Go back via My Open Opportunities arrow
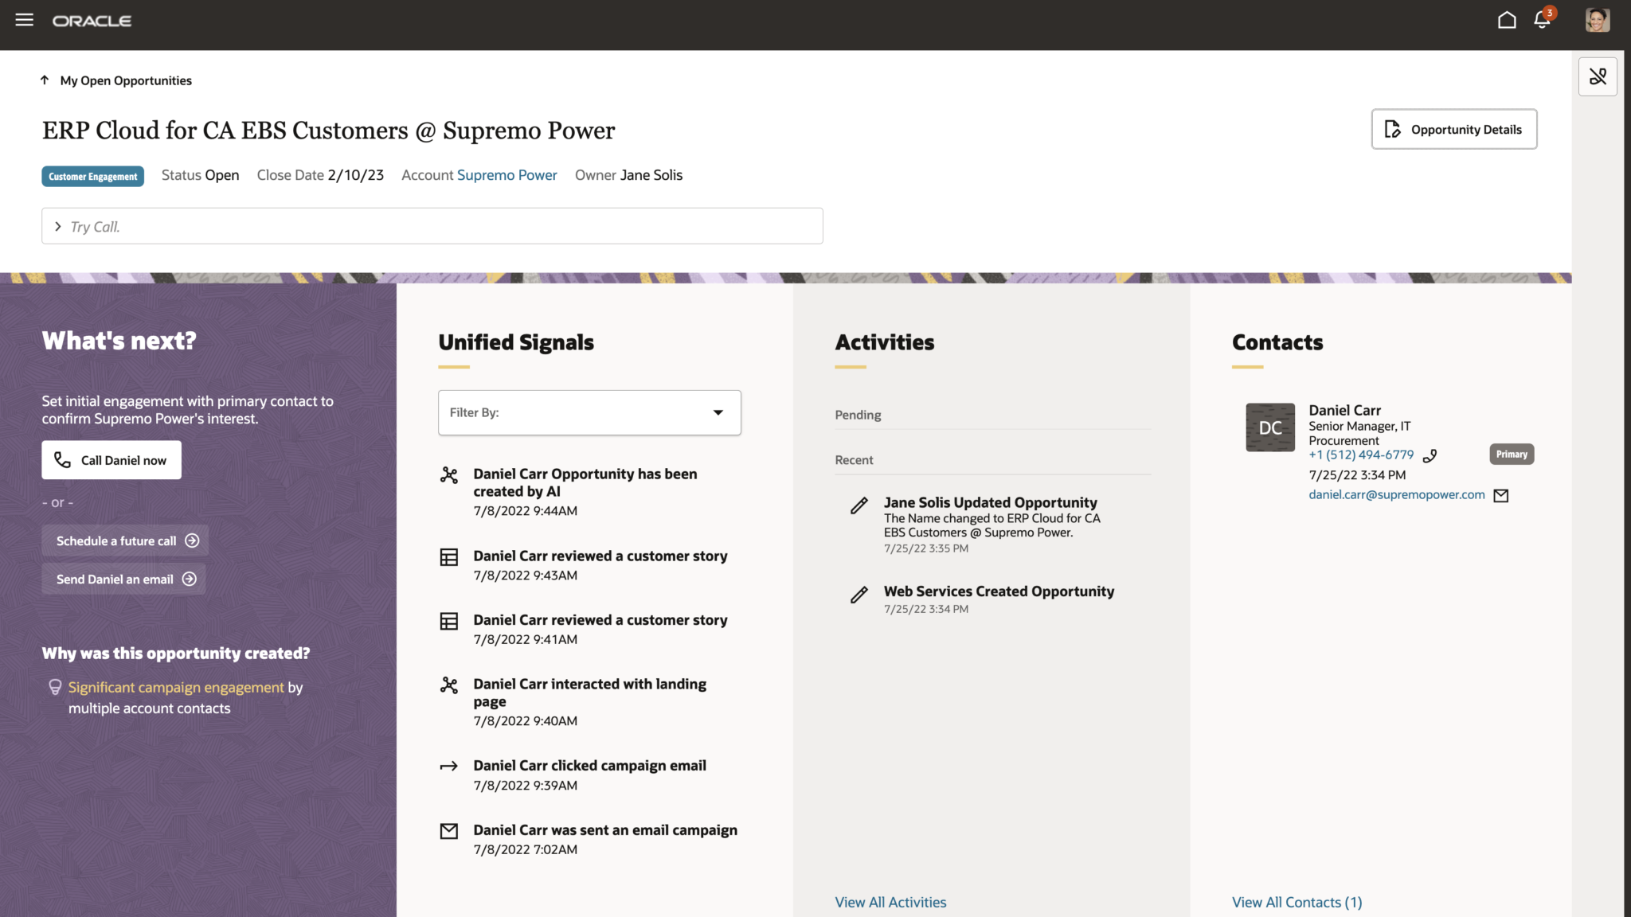 click(45, 80)
